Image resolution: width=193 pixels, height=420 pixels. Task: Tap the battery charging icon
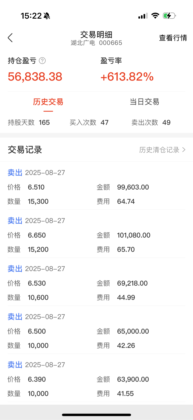point(169,16)
